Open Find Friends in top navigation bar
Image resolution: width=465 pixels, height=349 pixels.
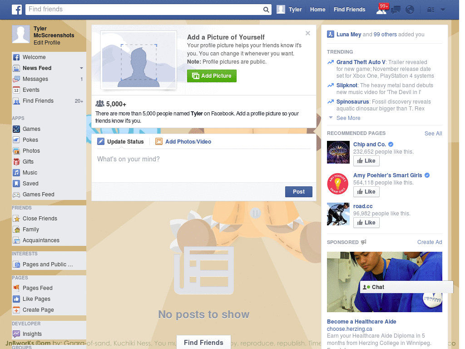[x=349, y=10]
